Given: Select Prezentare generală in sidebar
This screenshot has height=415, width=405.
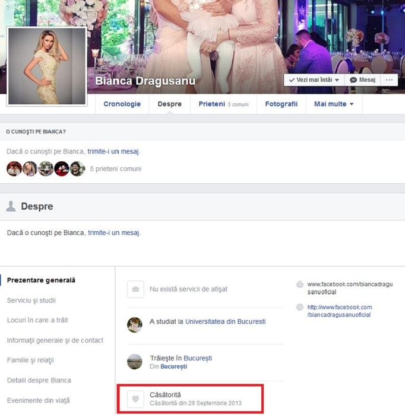Looking at the screenshot, I should (41, 280).
